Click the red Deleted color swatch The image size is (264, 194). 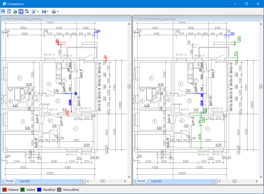[x=5, y=190]
